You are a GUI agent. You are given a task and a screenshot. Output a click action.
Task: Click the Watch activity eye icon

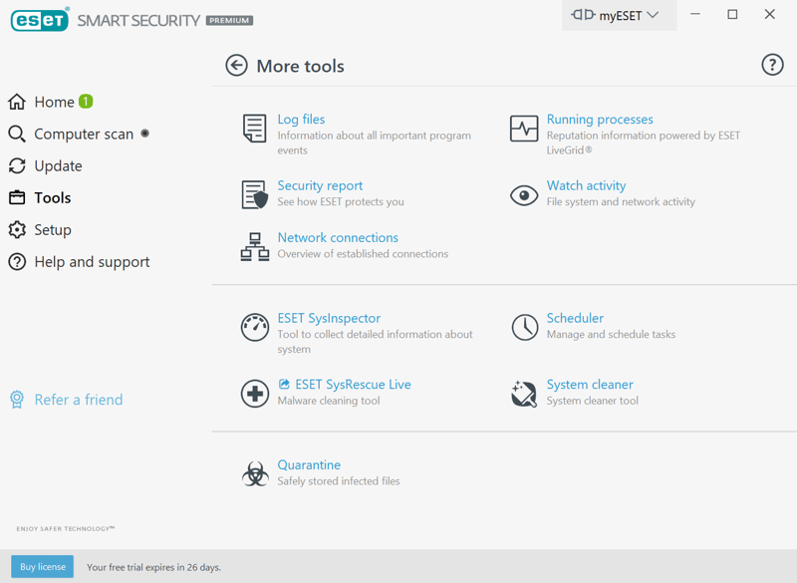[x=524, y=195]
